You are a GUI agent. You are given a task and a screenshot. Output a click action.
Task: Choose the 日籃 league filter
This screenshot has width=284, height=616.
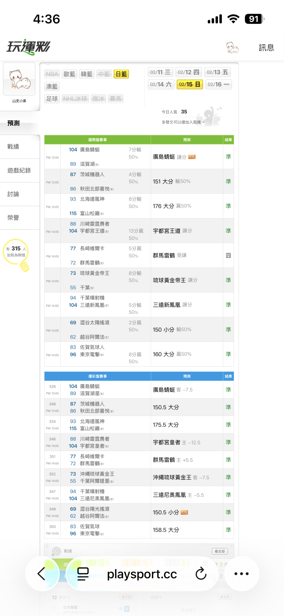click(121, 74)
